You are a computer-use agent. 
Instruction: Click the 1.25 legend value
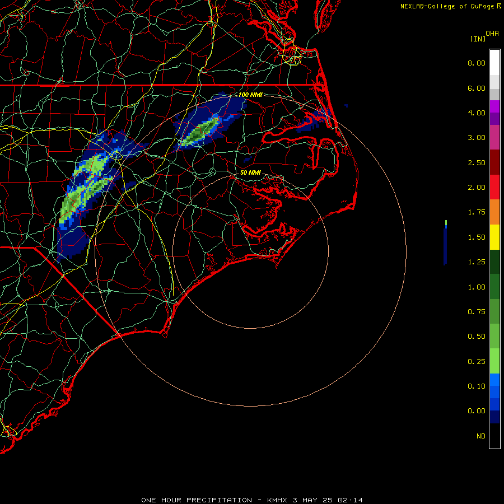click(x=477, y=262)
